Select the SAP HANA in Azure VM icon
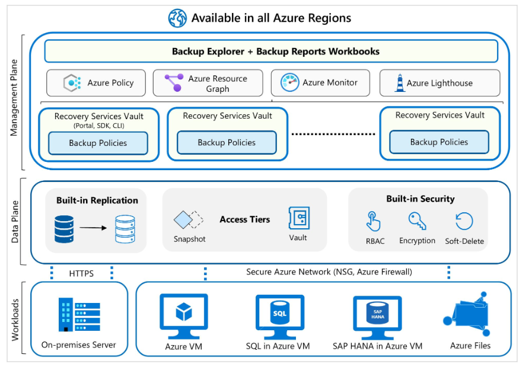Image resolution: width=532 pixels, height=367 pixels. [377, 314]
